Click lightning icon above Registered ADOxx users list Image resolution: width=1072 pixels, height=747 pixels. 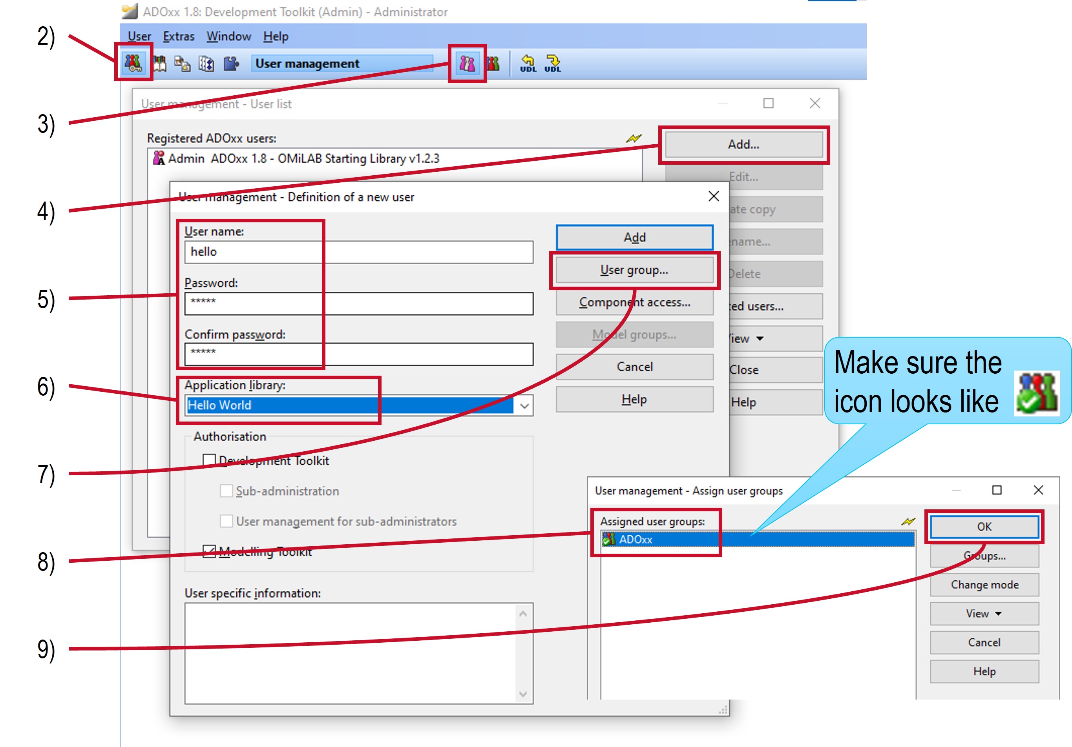pyautogui.click(x=634, y=138)
